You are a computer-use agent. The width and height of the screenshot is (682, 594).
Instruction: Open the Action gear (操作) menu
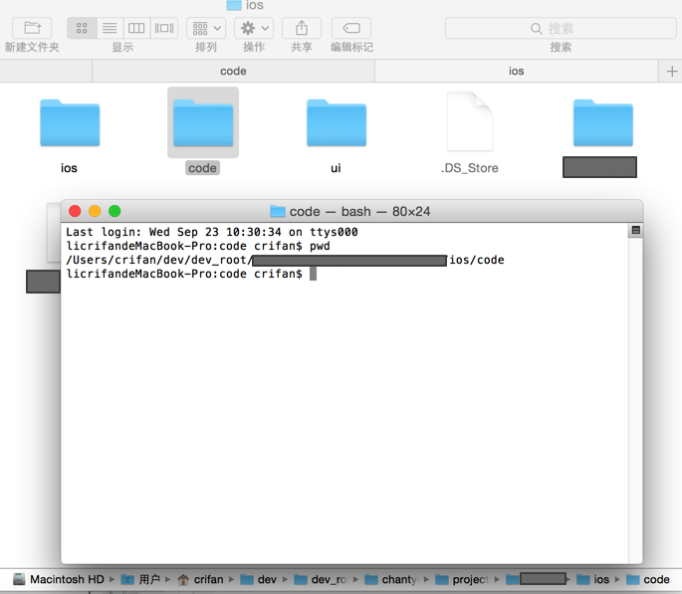pos(254,28)
